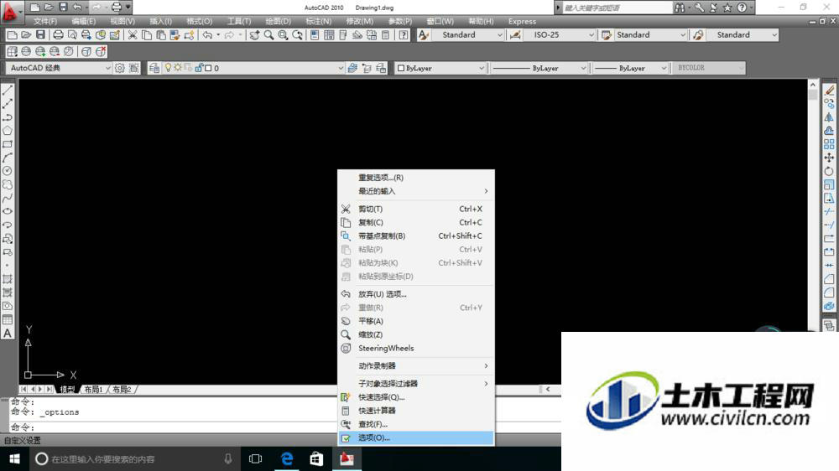Choose 选项(O)... in context menu

pos(416,437)
